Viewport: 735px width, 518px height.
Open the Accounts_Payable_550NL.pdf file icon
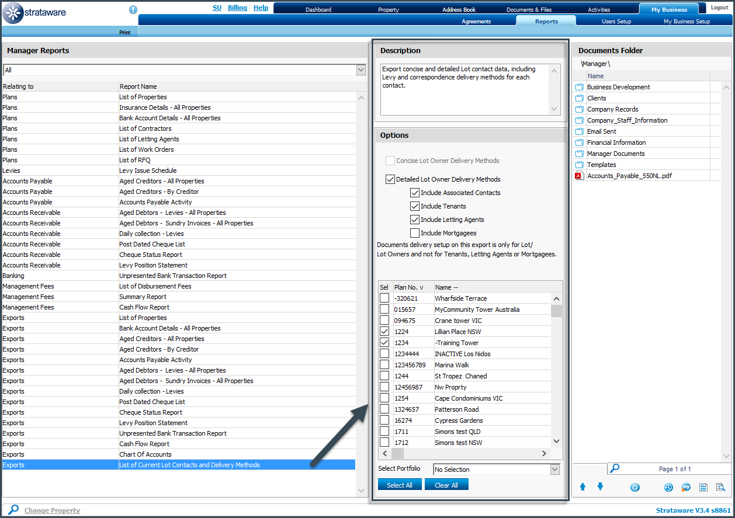tap(579, 176)
